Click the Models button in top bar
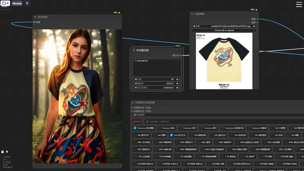304x171 pixels. (x=17, y=3)
